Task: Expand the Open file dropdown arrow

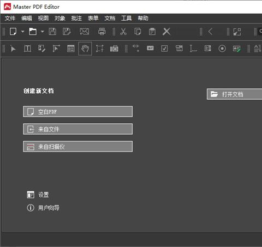Action: pos(42,32)
